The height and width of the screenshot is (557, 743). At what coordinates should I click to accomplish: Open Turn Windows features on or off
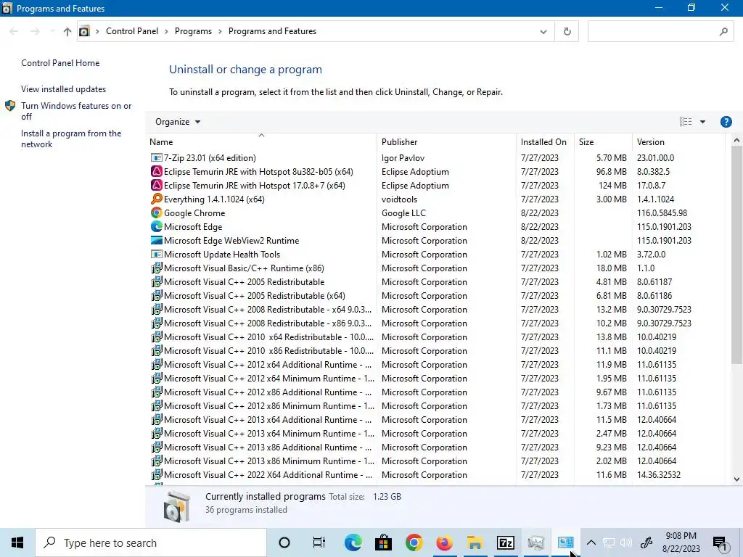click(x=76, y=111)
